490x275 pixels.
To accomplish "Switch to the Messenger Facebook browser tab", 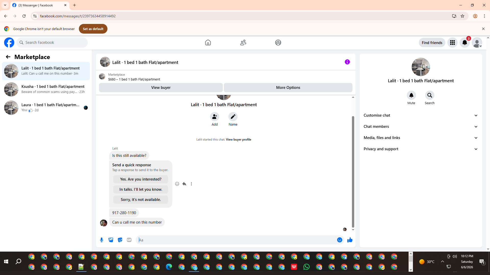I will click(40, 5).
